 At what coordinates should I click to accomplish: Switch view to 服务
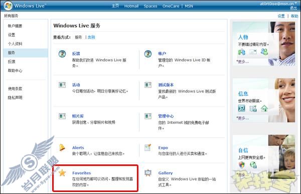(78, 37)
